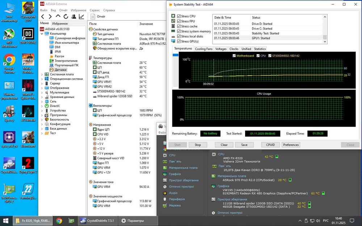Open Этот компьютер desktop icon
The image size is (362, 226).
(9, 12)
